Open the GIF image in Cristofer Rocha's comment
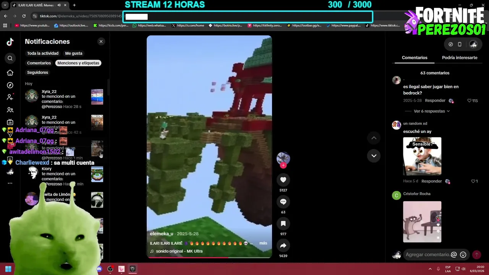 point(422,222)
